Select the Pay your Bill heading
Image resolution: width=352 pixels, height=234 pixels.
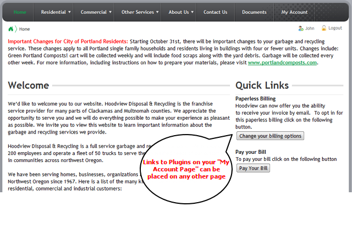point(251,152)
